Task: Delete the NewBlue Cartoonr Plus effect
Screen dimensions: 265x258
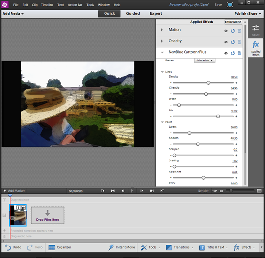Action: tap(239, 53)
